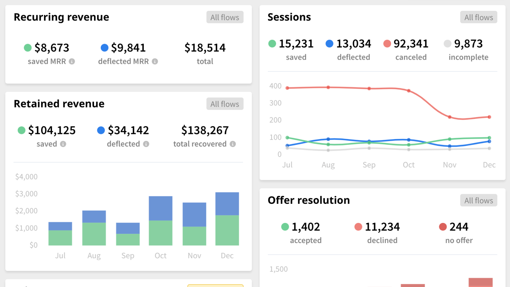
Task: Click info icon next to total recovered
Action: point(233,144)
